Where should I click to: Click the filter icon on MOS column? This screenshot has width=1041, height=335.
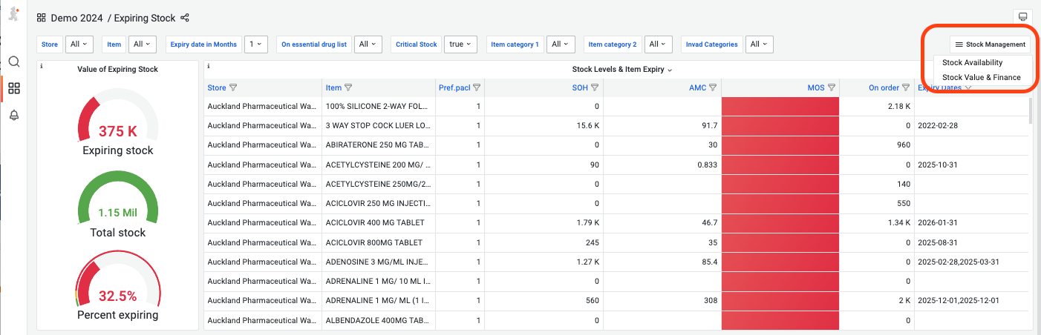coord(832,87)
